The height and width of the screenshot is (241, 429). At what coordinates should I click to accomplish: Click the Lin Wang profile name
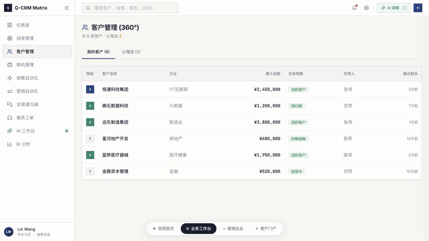point(26,229)
